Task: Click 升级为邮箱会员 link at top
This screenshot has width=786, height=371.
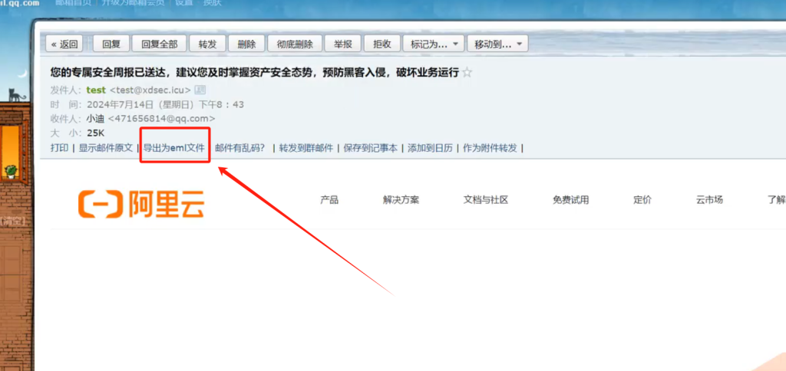Action: click(x=133, y=2)
